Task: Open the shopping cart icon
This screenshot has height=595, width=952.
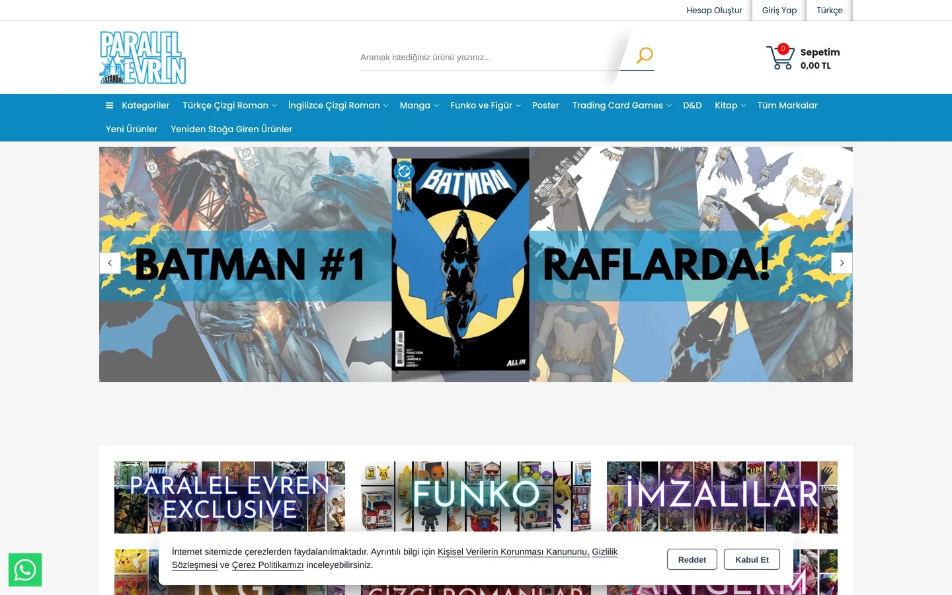Action: tap(780, 58)
